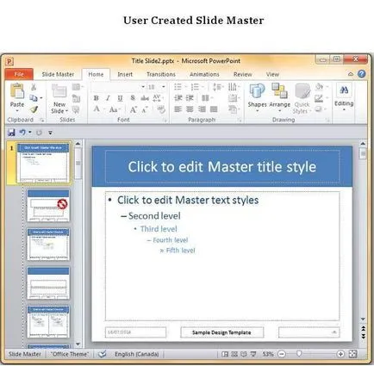This screenshot has width=374, height=366.
Task: Toggle Bold formatting
Action: [x=97, y=98]
